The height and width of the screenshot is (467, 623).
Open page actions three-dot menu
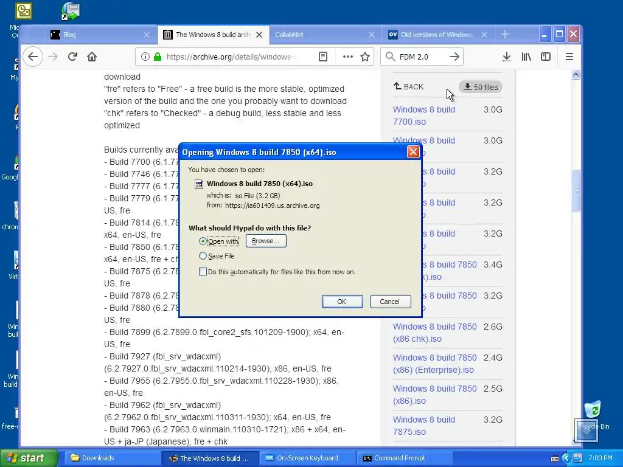pos(347,57)
